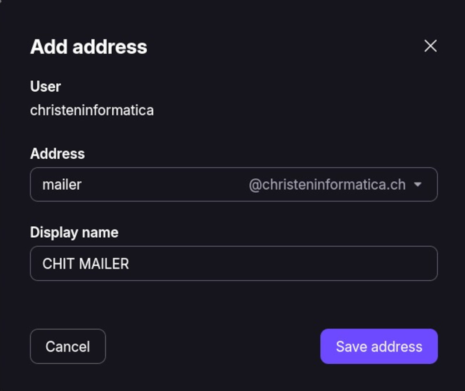Click the Add address dialog title
The height and width of the screenshot is (391, 465).
(88, 46)
